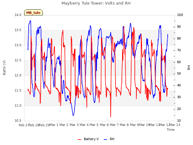Click the 20 right axis tick label
Viewport: 193px width, 145px height.
point(179,109)
